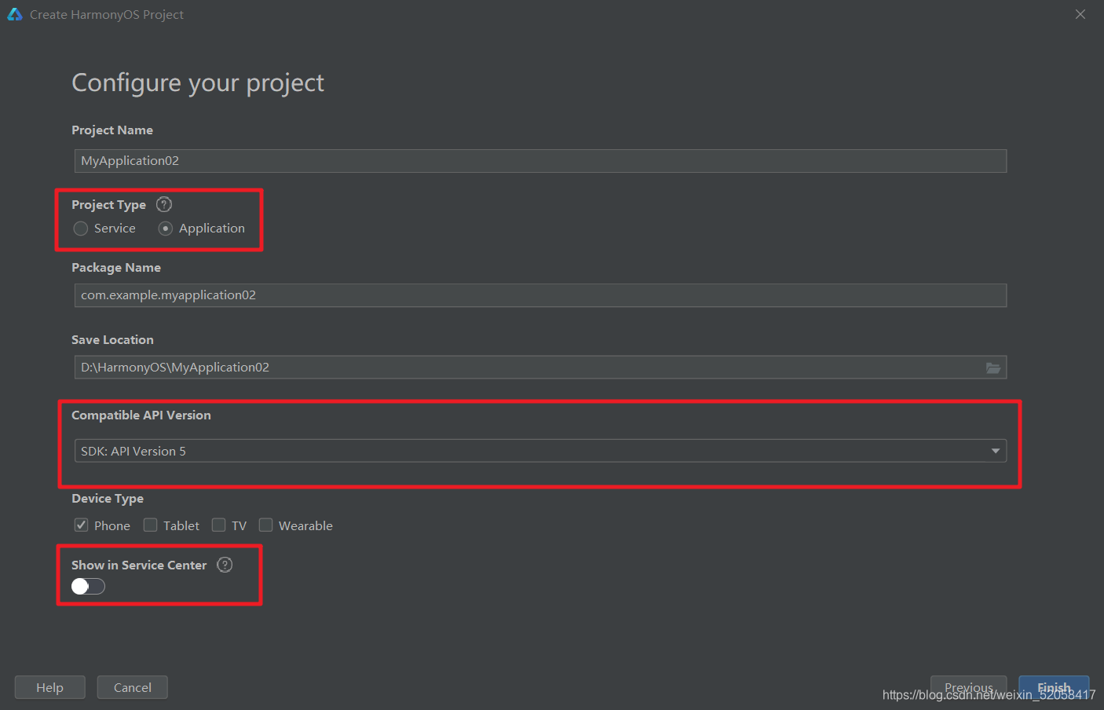Open the Show in Service Center help icon
Viewport: 1104px width, 710px height.
pos(225,565)
